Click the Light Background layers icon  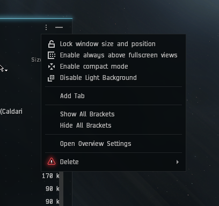51,78
